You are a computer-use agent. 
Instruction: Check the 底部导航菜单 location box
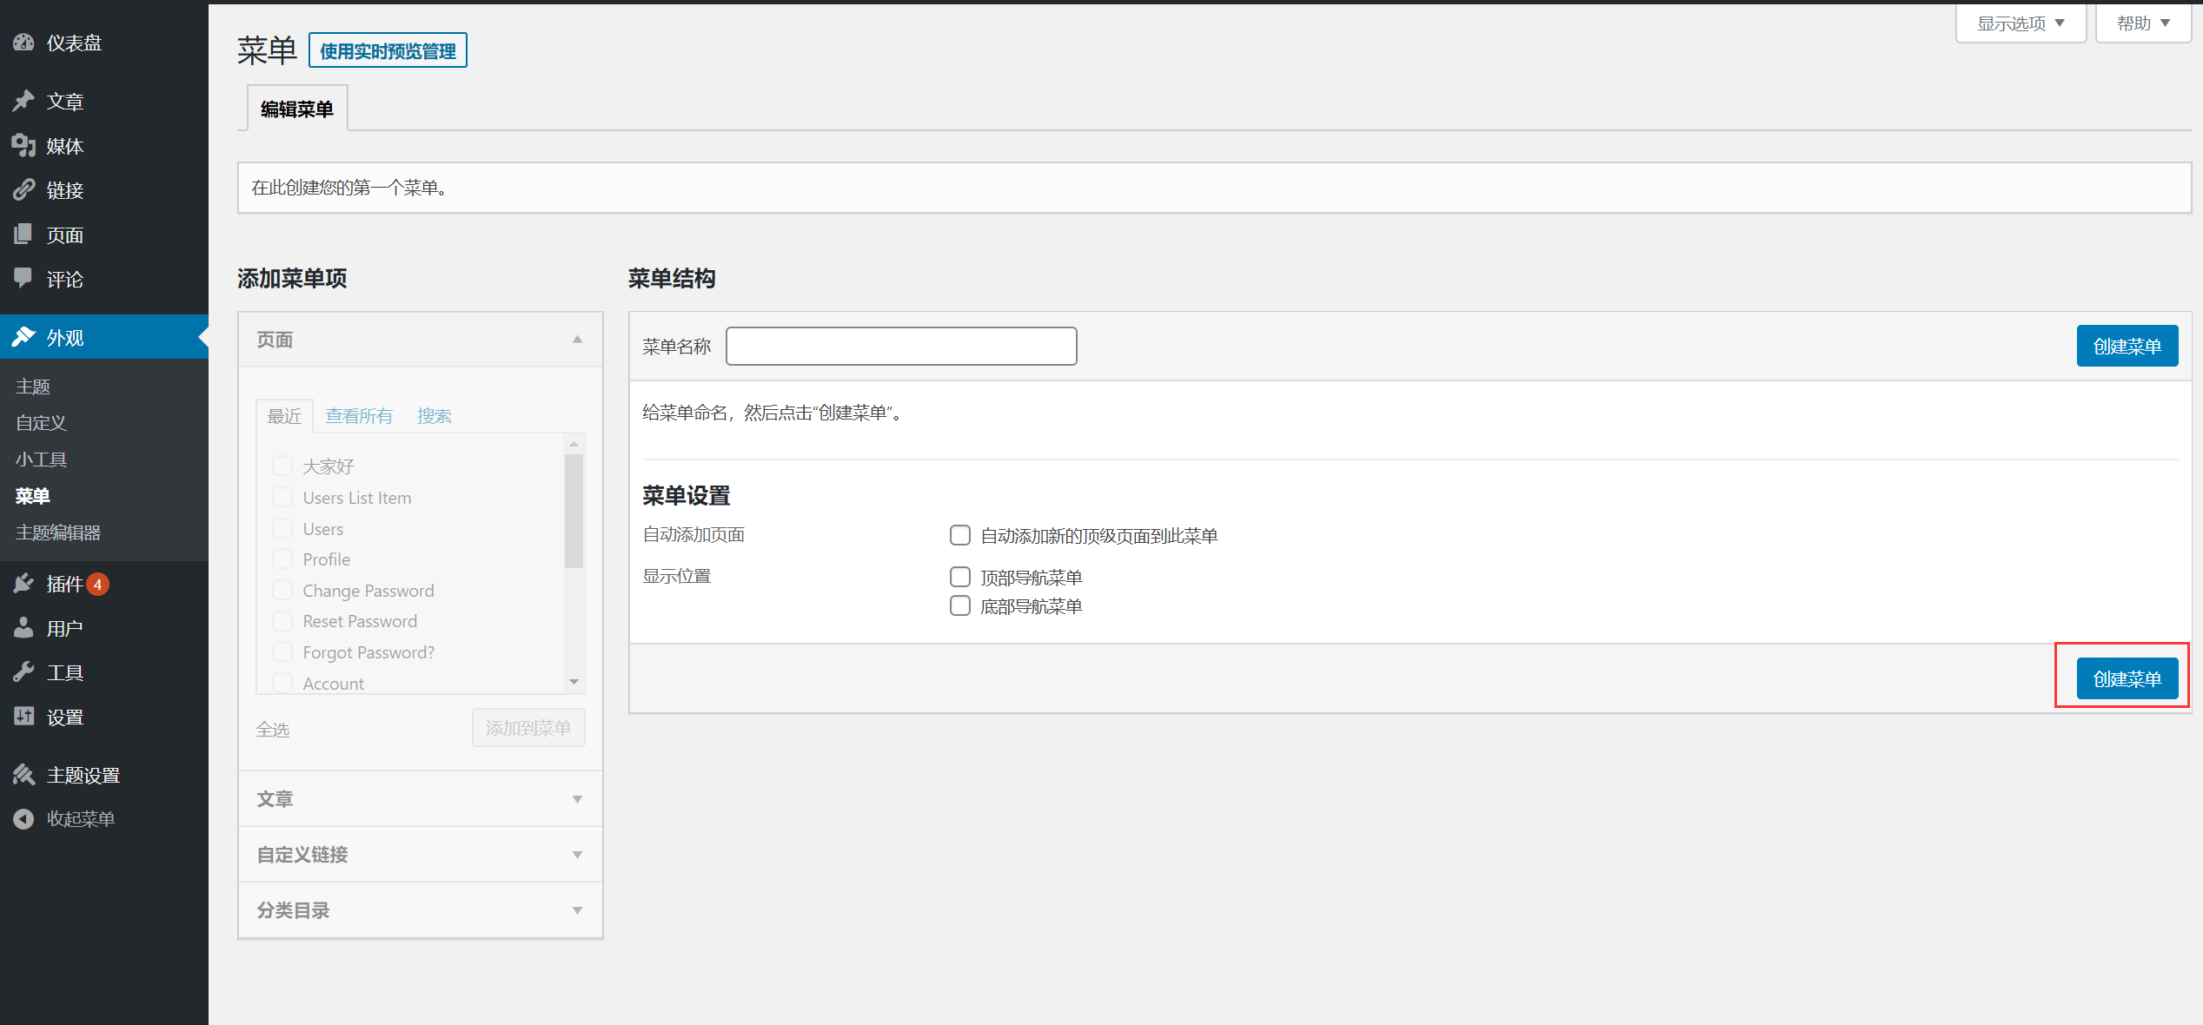(959, 605)
